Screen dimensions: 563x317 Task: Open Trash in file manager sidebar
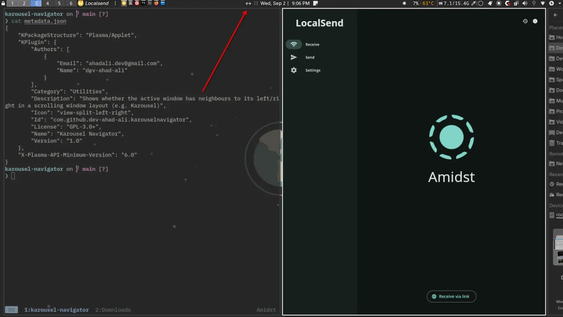pos(556,143)
